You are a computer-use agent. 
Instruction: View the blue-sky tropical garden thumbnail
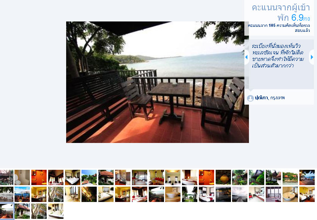click(89, 177)
